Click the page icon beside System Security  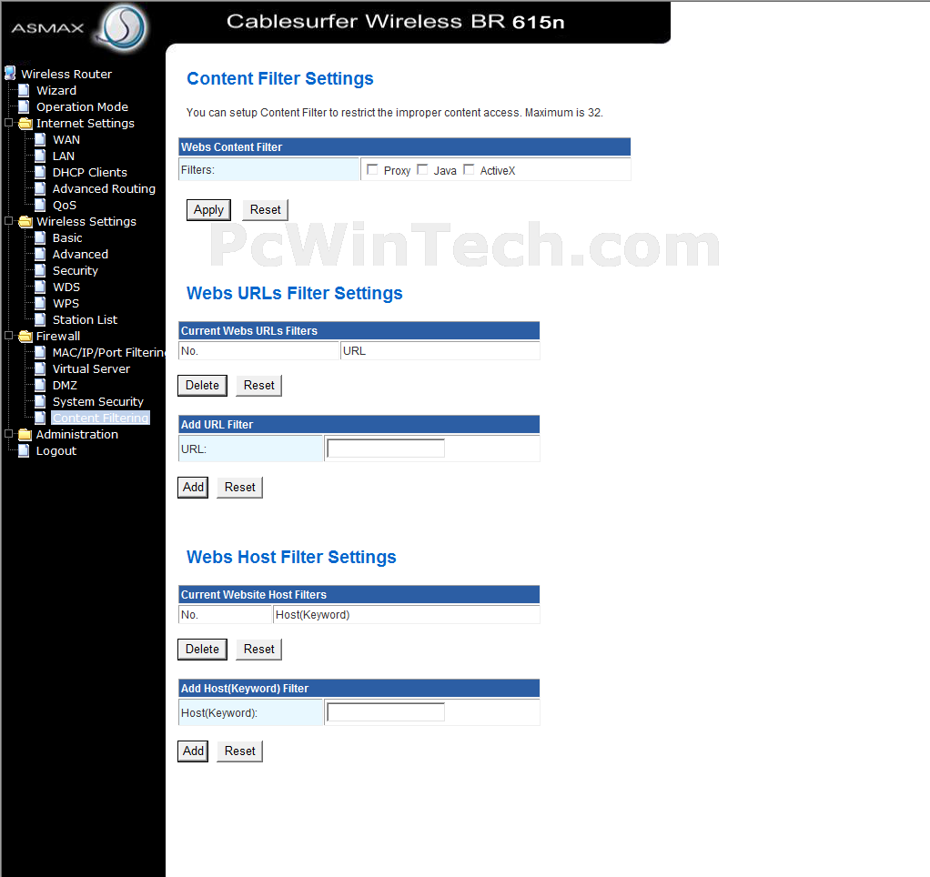pyautogui.click(x=40, y=401)
